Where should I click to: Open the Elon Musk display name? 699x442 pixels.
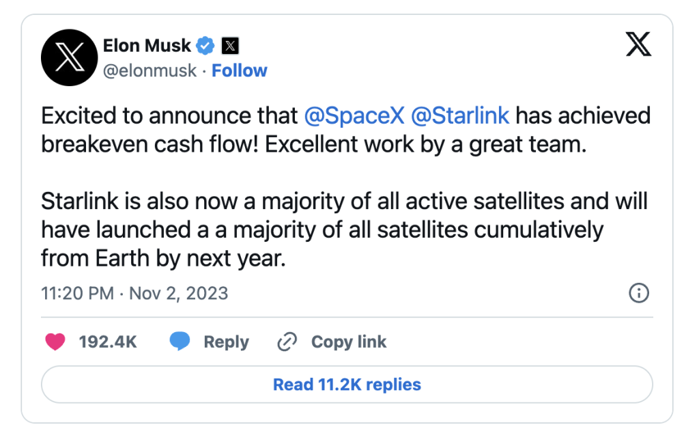click(147, 46)
